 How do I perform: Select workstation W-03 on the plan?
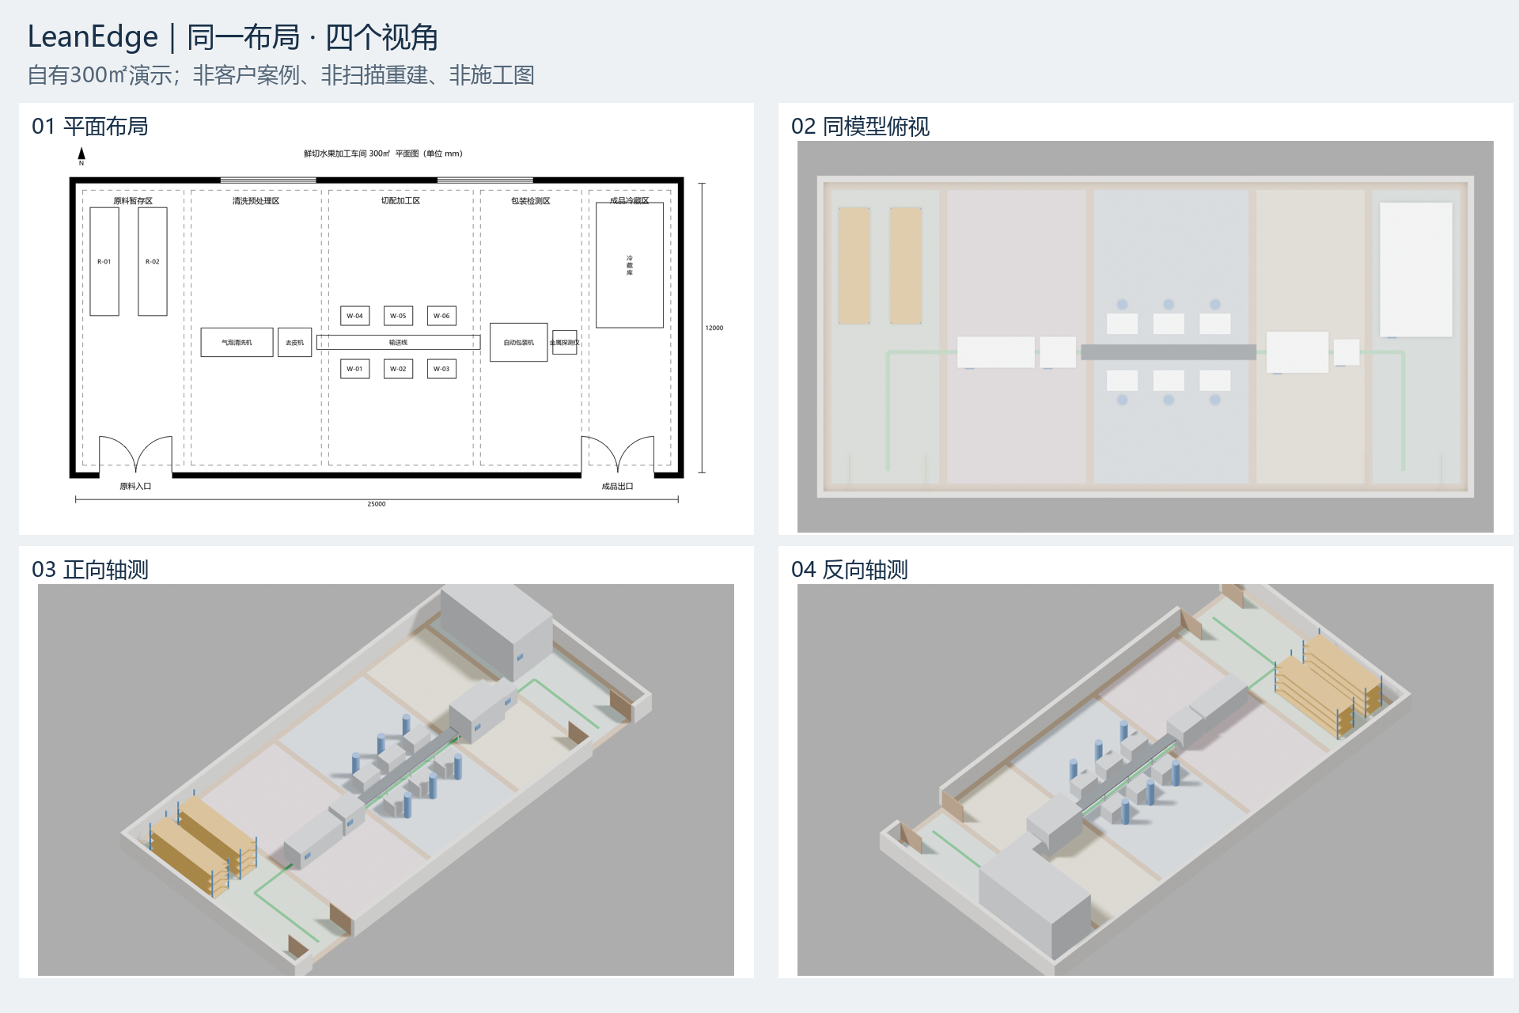(x=441, y=369)
